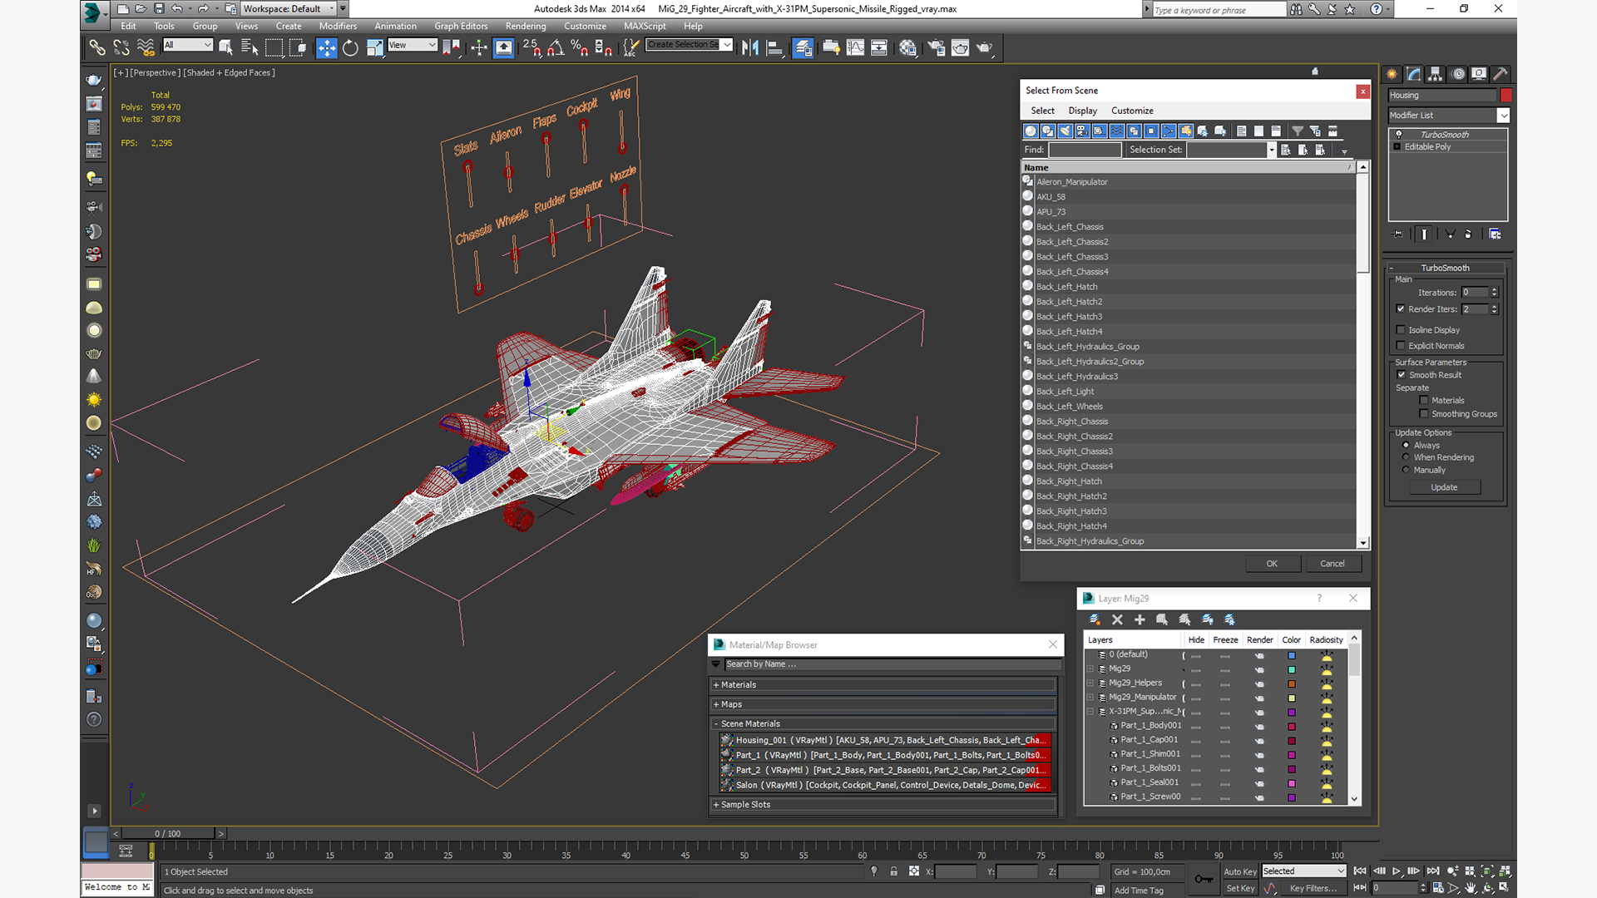Image resolution: width=1597 pixels, height=898 pixels.
Task: Click the Play Animation button
Action: pos(1397,871)
